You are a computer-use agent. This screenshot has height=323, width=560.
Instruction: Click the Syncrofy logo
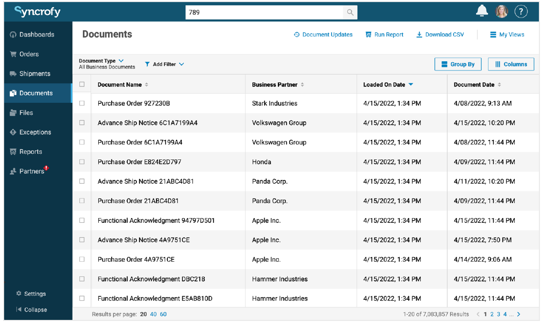click(38, 11)
